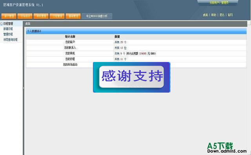251x155 pixels.
Task: Click the A5下载 watermark logo
Action: 227,148
